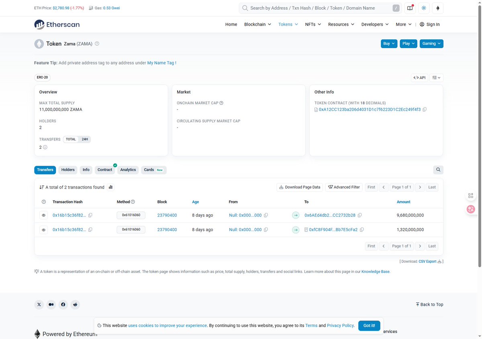The width and height of the screenshot is (482, 339).
Task: Click the previous page arrow above the table
Action: tap(384, 187)
